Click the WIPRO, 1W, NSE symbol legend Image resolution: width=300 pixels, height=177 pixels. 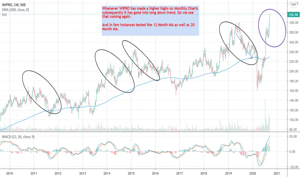point(14,5)
